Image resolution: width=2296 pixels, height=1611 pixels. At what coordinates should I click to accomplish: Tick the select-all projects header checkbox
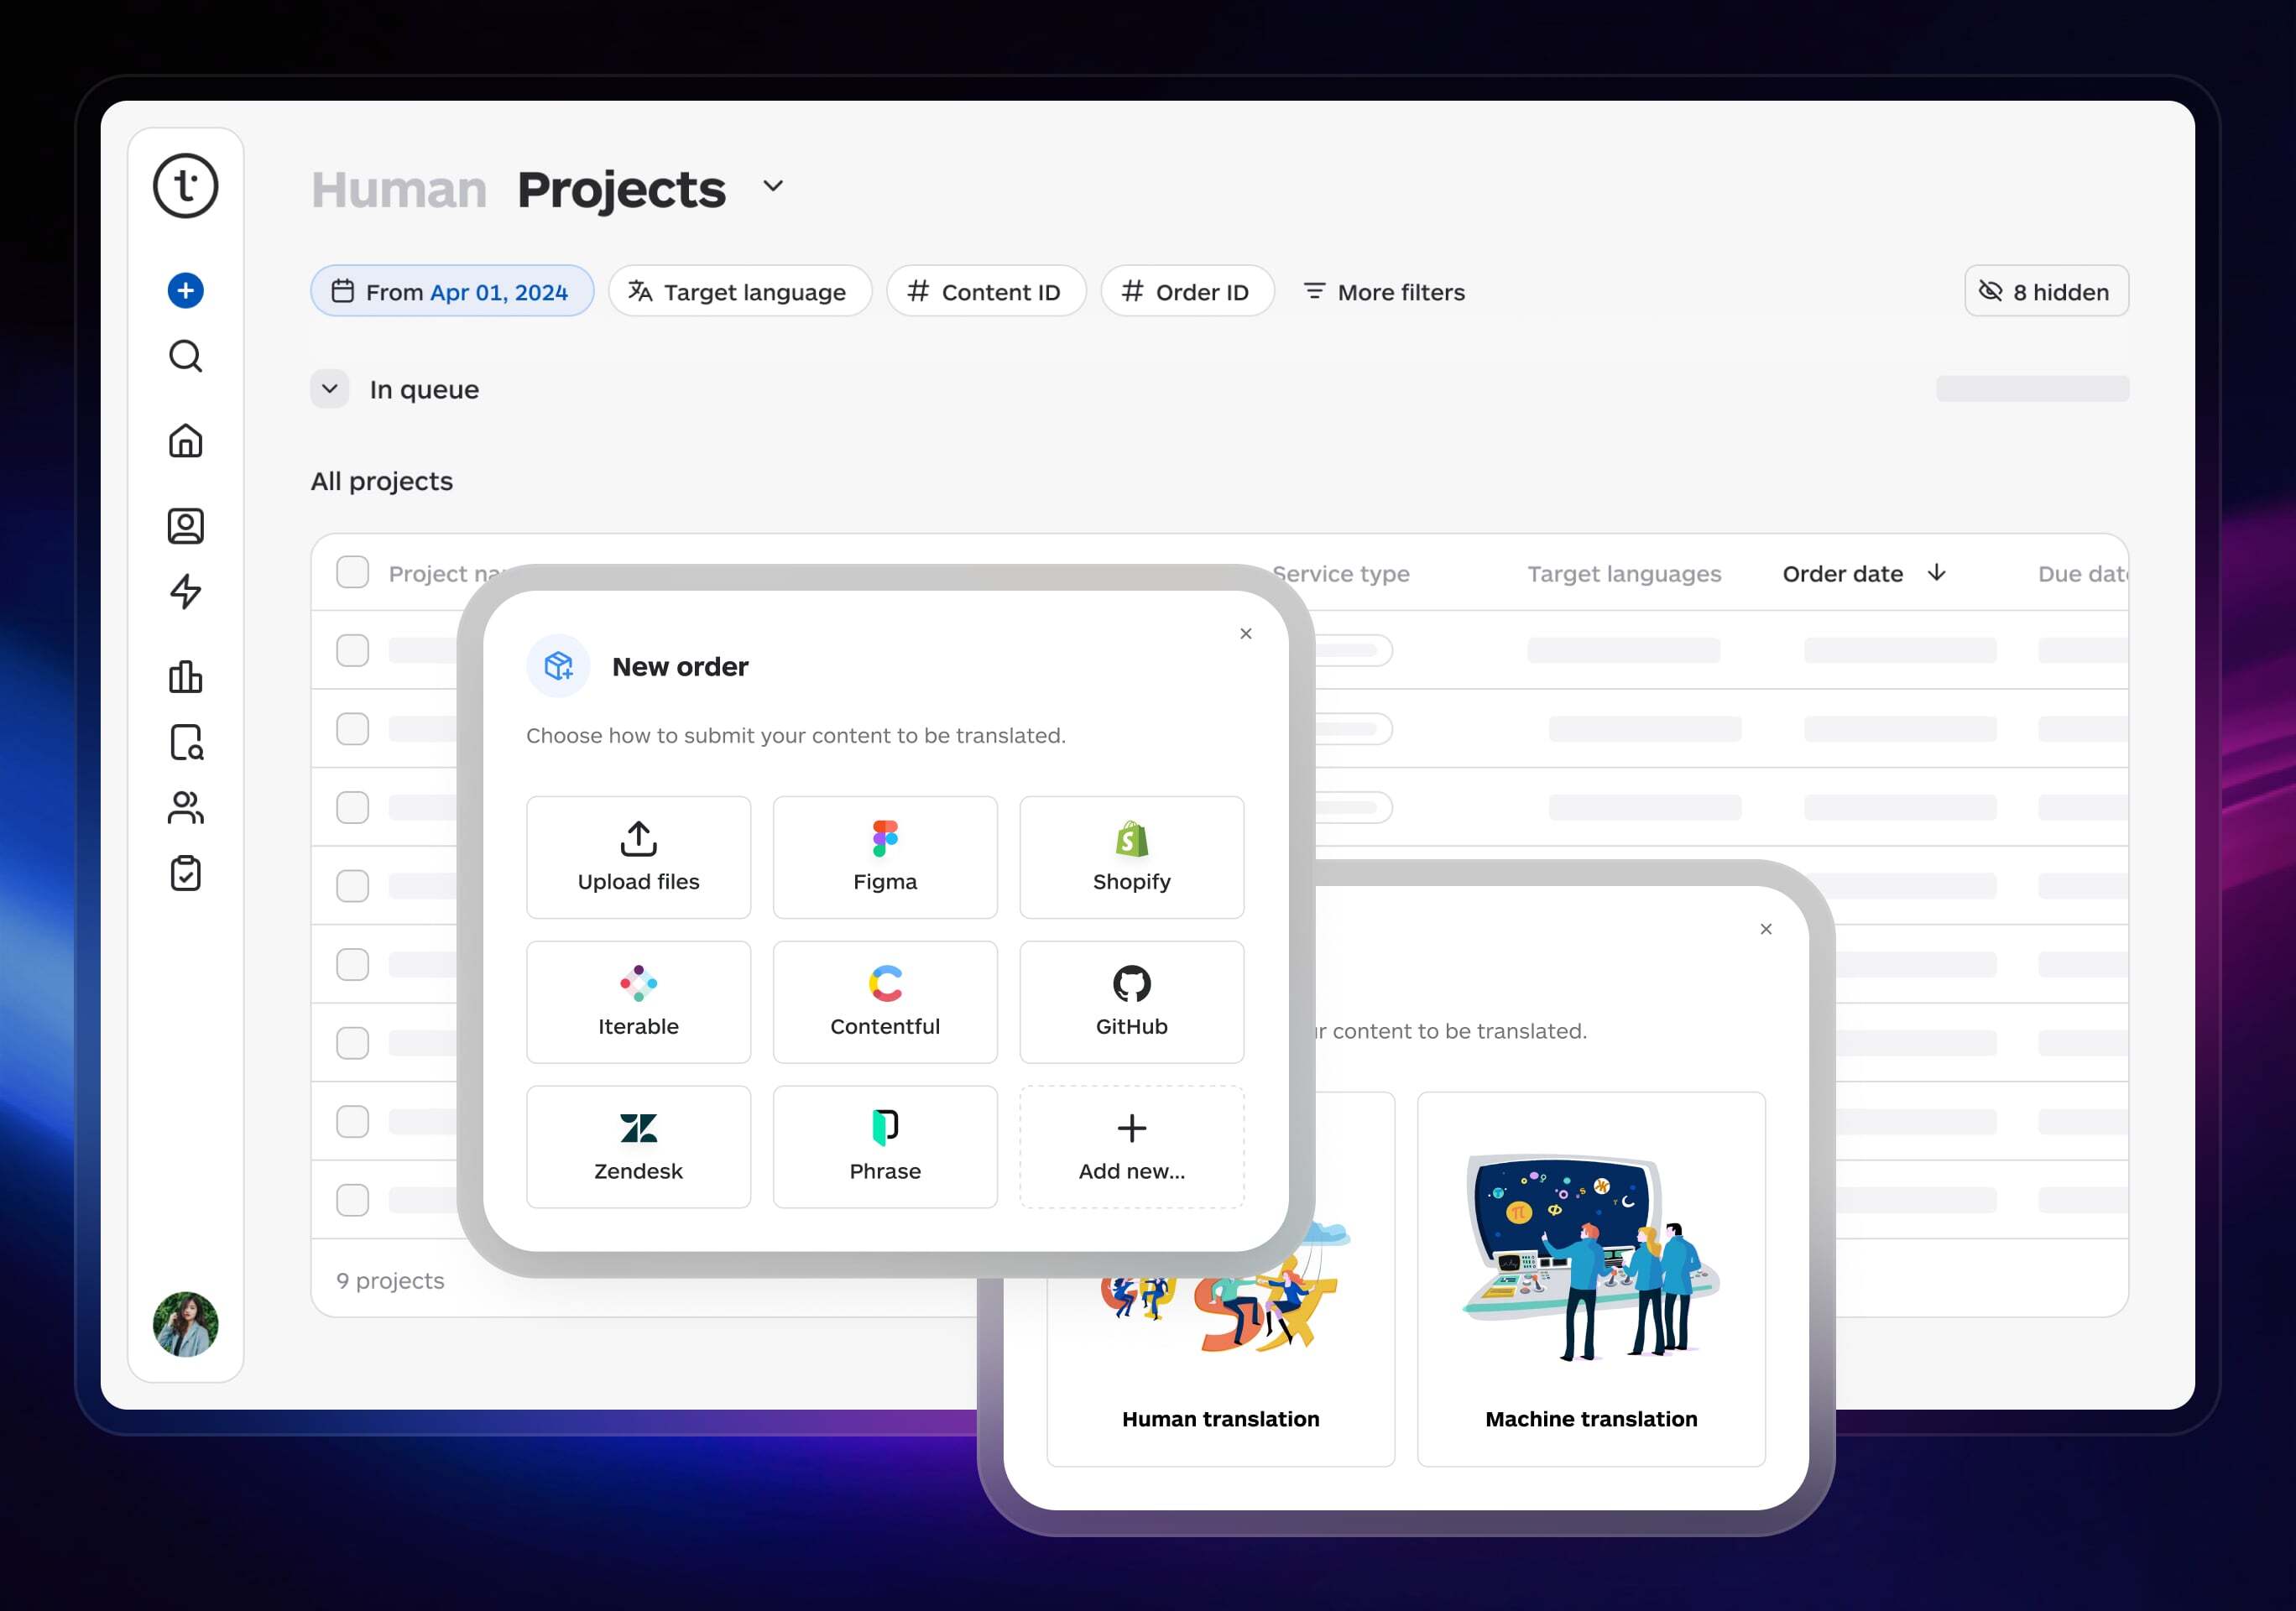click(x=352, y=573)
